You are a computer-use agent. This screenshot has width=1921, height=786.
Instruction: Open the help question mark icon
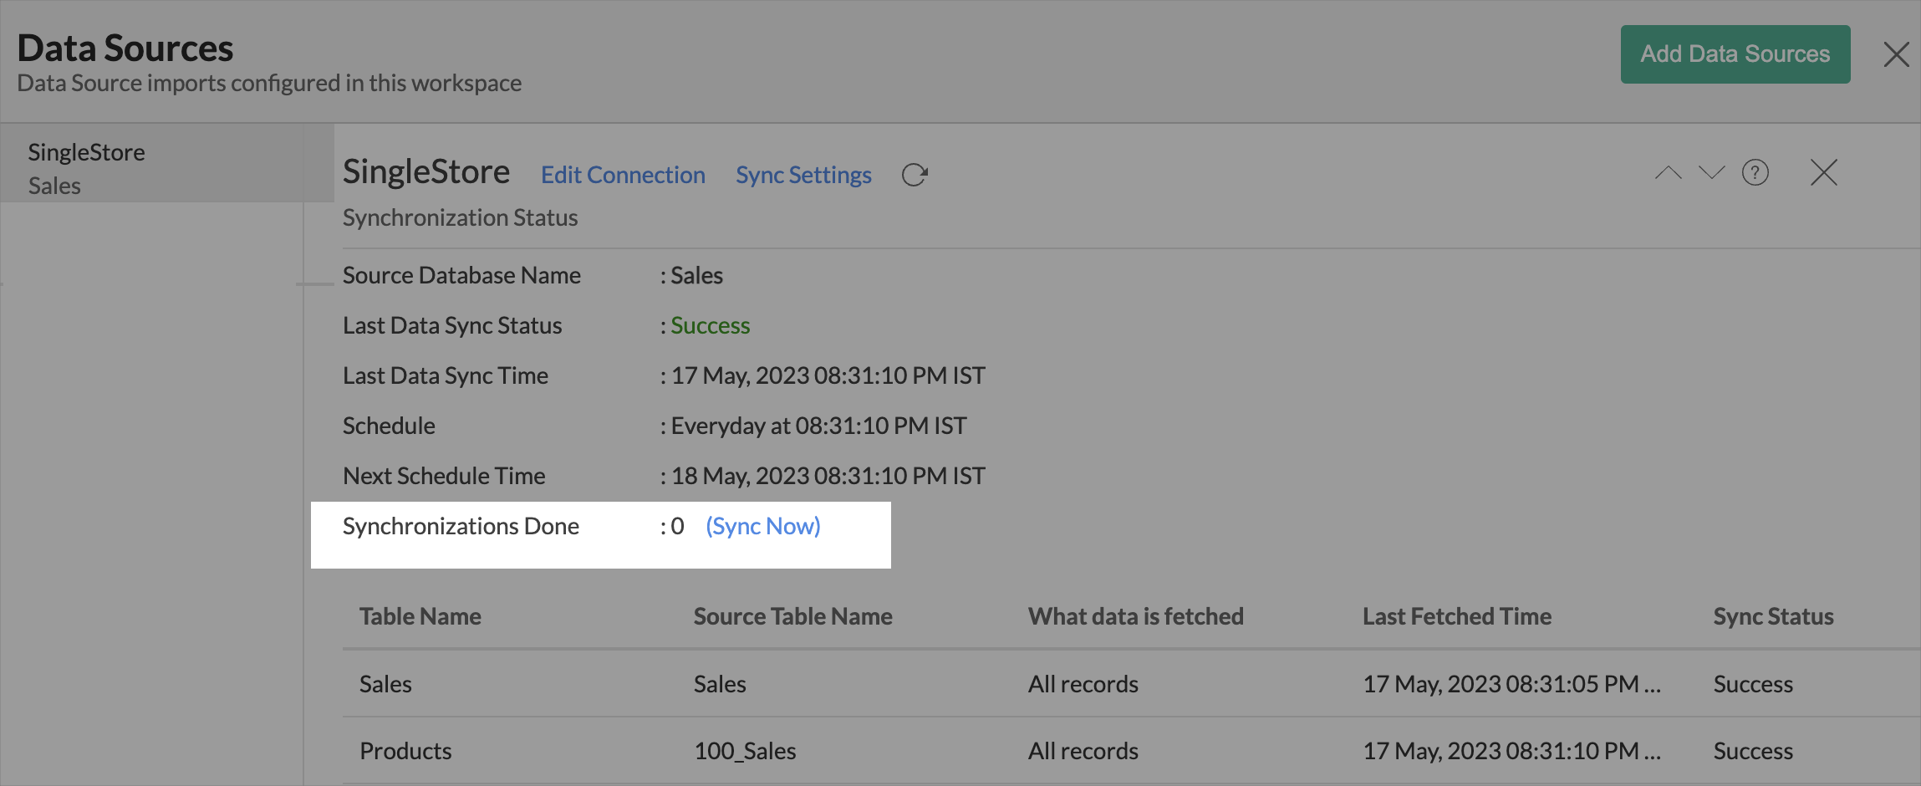[1755, 173]
